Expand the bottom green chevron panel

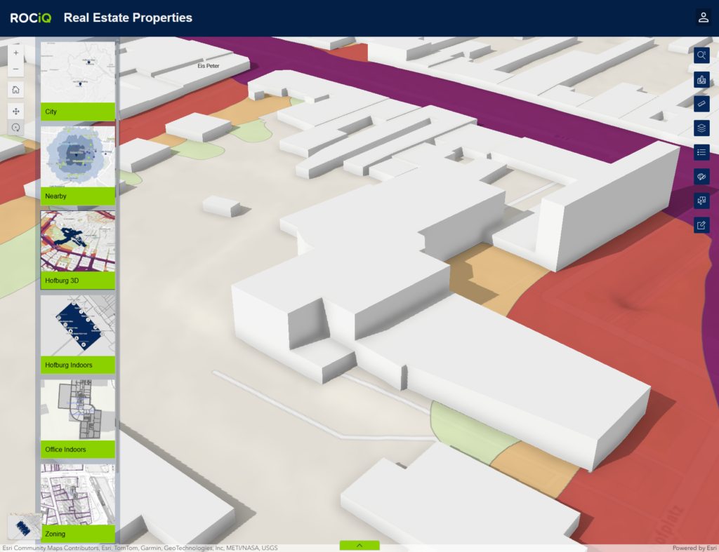point(359,546)
